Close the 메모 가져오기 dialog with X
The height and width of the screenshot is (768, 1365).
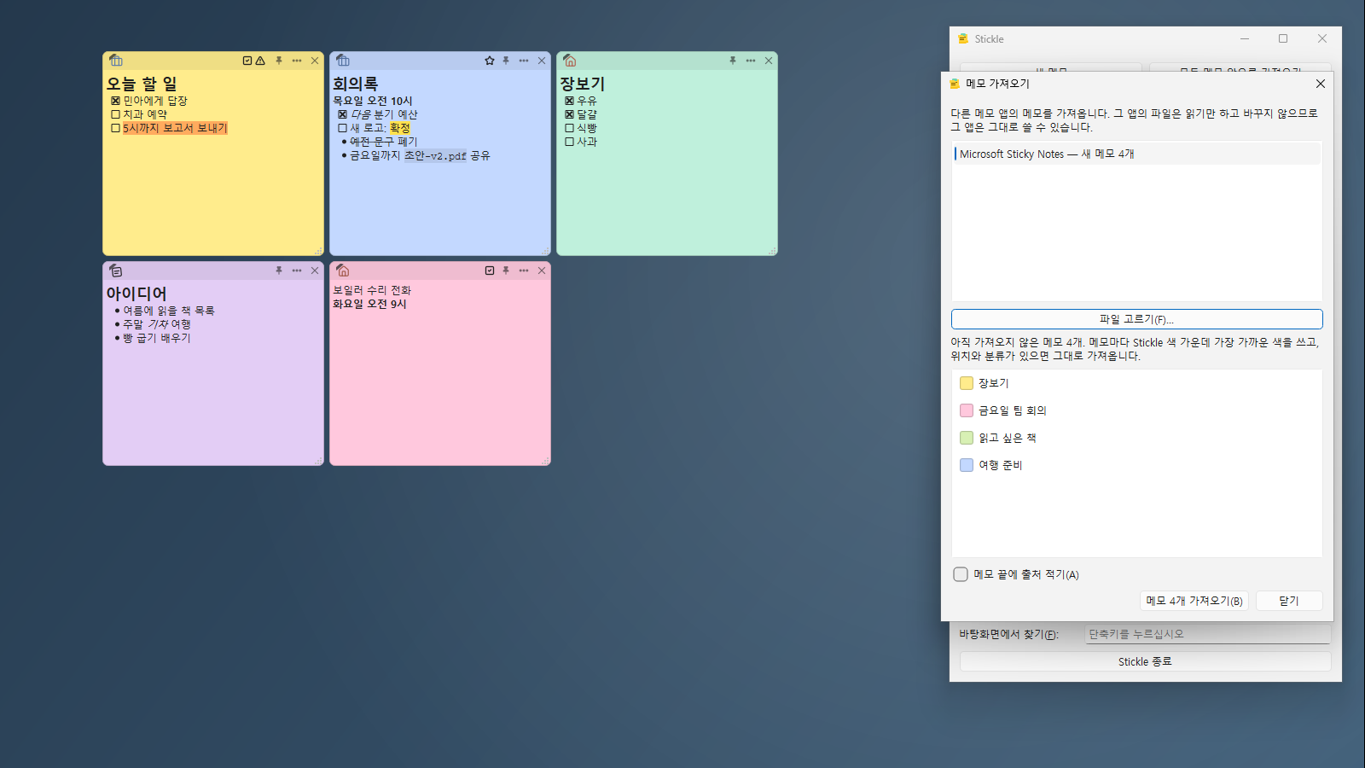tap(1321, 84)
